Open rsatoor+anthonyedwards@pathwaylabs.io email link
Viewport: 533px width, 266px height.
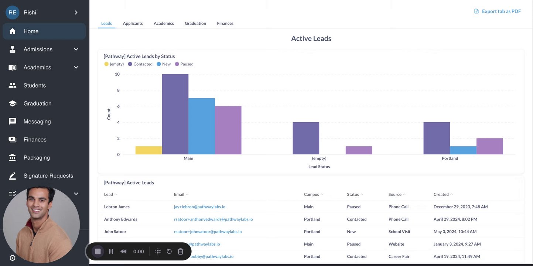click(x=213, y=219)
